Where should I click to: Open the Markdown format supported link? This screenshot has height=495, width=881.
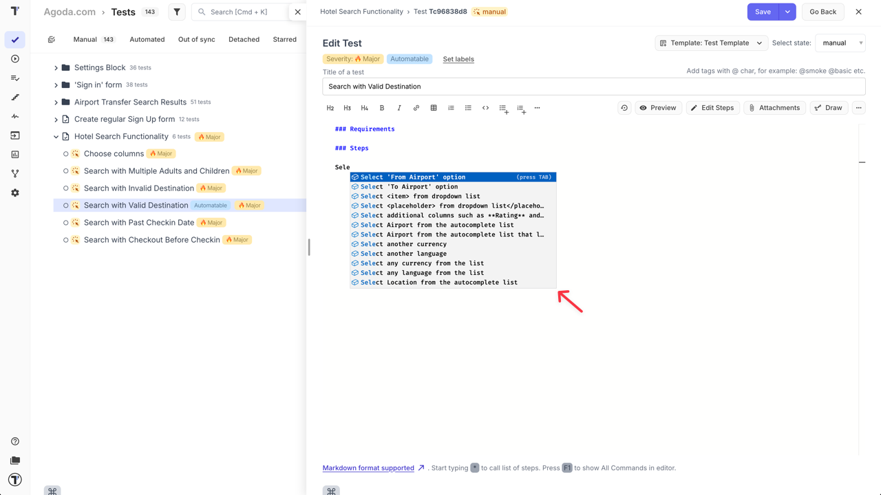coord(368,468)
